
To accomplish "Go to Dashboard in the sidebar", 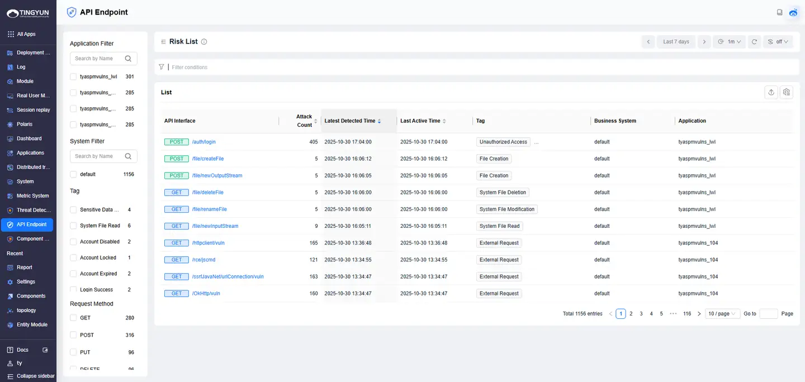I will pyautogui.click(x=28, y=139).
